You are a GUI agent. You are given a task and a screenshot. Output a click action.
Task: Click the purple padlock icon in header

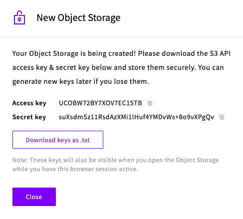click(x=19, y=17)
